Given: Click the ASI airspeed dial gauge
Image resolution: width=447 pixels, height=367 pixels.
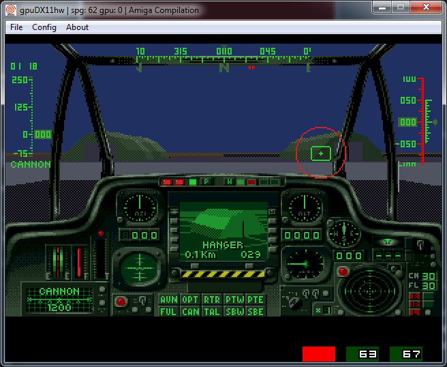Looking at the screenshot, I should [140, 207].
